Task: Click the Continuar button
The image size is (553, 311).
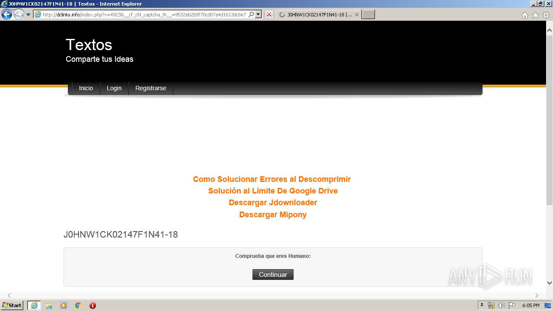Action: [273, 275]
